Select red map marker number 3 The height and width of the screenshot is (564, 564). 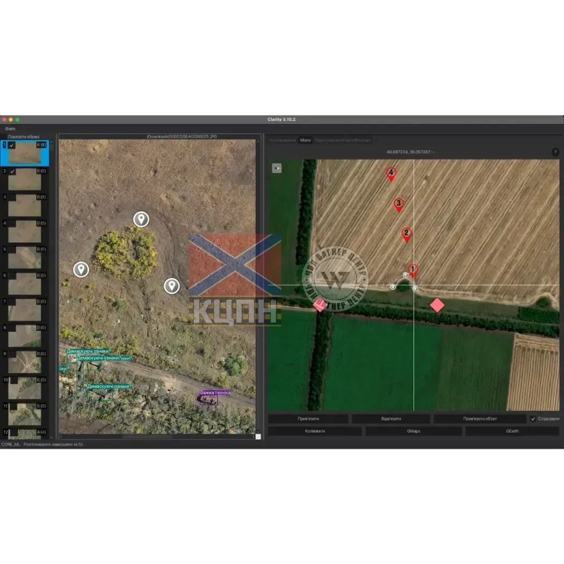[398, 204]
